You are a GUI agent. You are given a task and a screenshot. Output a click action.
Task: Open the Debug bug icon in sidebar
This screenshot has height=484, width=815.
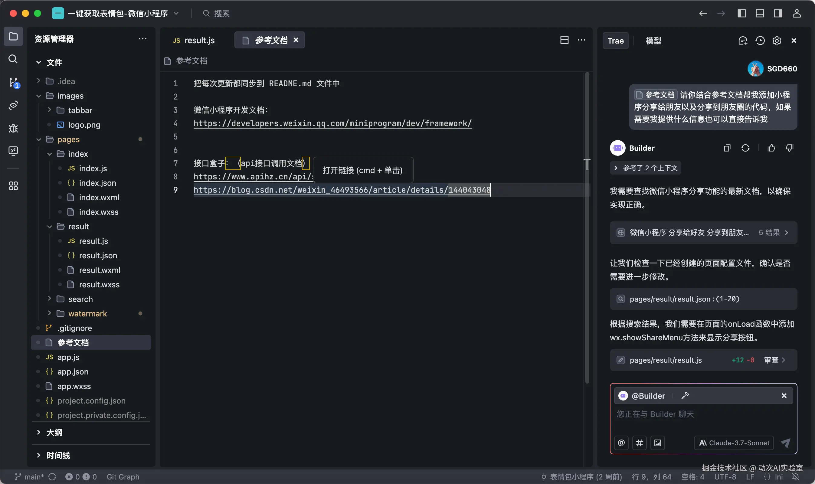click(13, 128)
